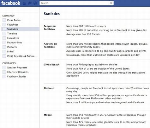Click the search magnifier button

click(111, 3)
